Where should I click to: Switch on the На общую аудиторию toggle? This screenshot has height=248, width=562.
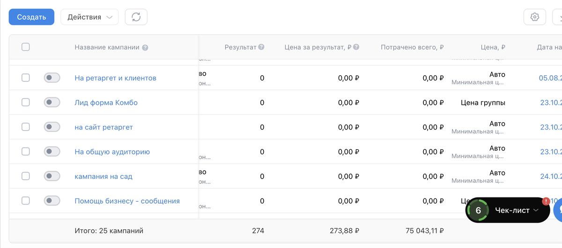tap(52, 152)
